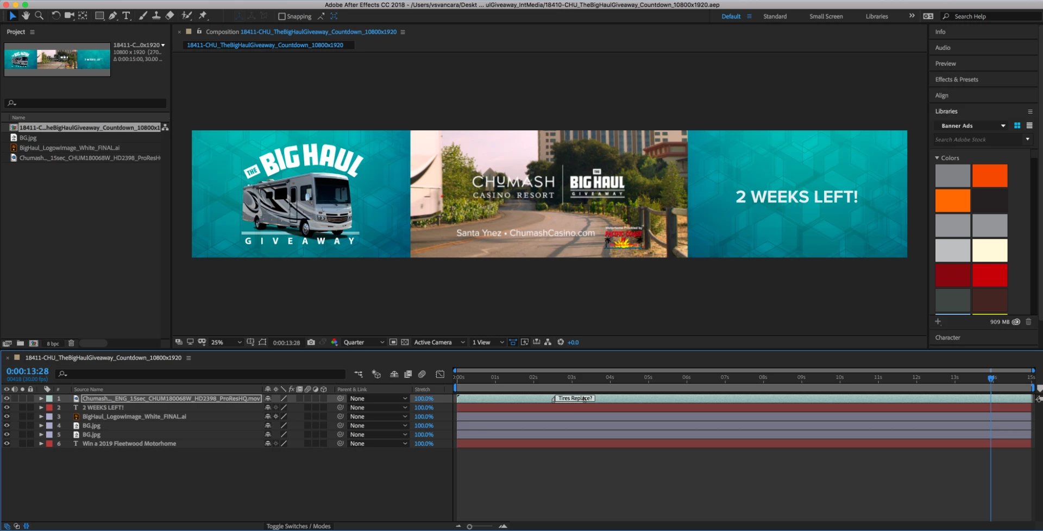Toggle Motion Blur for all layers in timeline
This screenshot has height=531, width=1043.
pos(422,374)
